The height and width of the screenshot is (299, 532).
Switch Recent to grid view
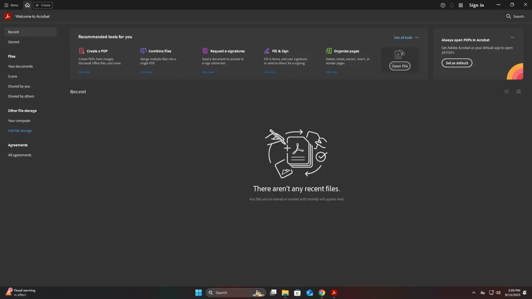click(519, 91)
